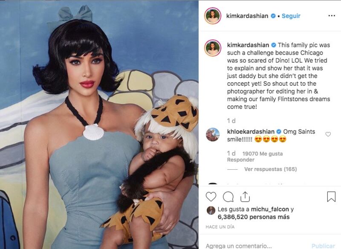This screenshot has height=249, width=341.
Task: Show the 6,386,520 personas más likers
Action: point(254,217)
